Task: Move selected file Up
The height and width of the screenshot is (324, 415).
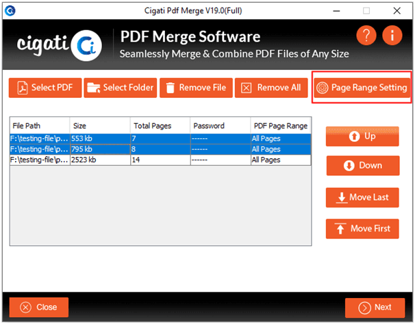Action: tap(362, 136)
